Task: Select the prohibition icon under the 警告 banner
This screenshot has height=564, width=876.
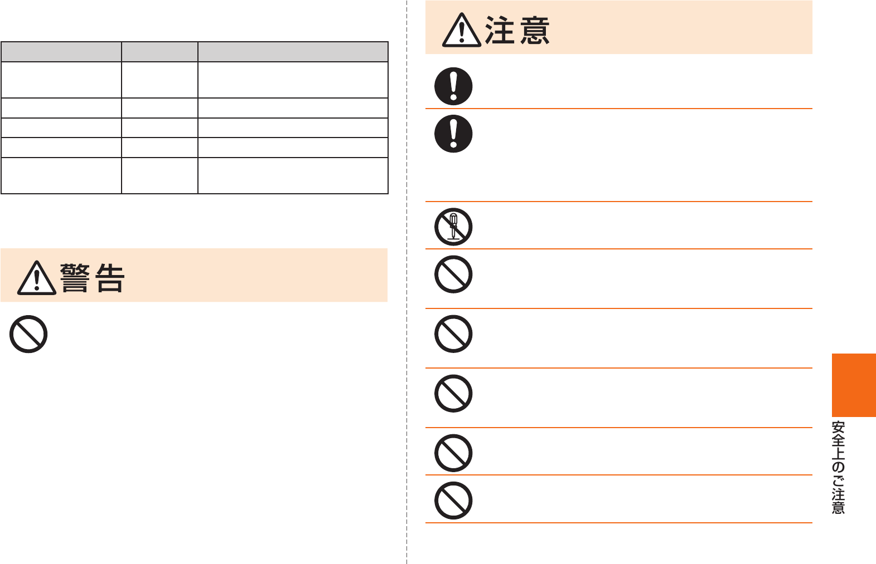Action: [x=28, y=334]
